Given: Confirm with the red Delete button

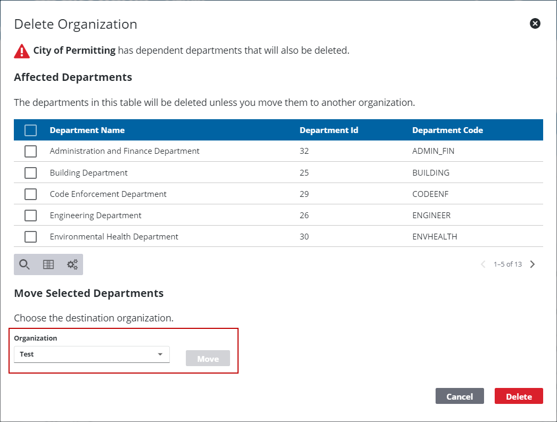Looking at the screenshot, I should [x=519, y=396].
